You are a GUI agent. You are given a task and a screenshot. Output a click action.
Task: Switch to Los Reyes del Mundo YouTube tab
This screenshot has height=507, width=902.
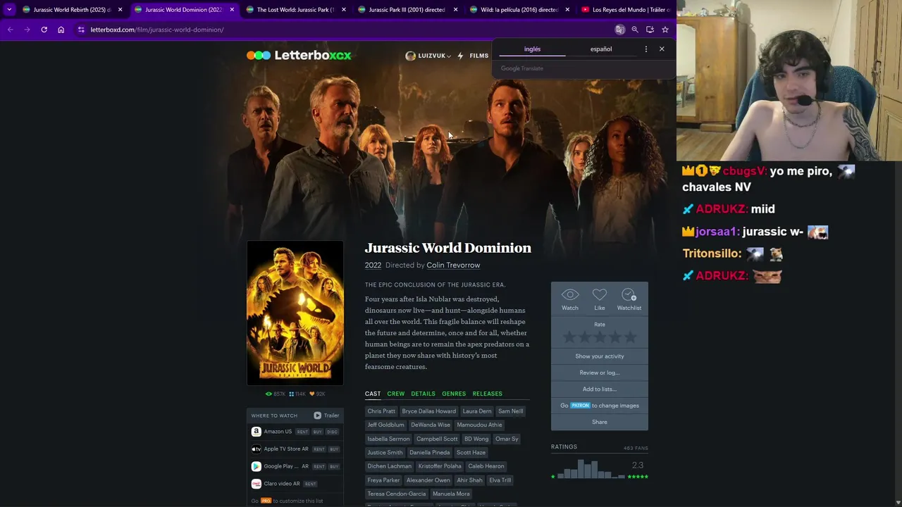pyautogui.click(x=626, y=10)
